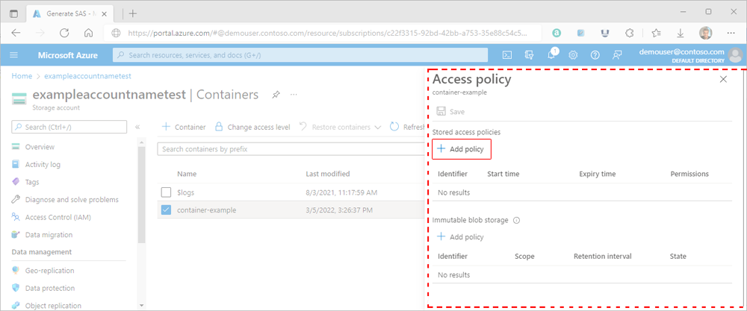Viewport: 747px width, 311px height.
Task: Open Geo-replication in the left menu
Action: pyautogui.click(x=49, y=271)
